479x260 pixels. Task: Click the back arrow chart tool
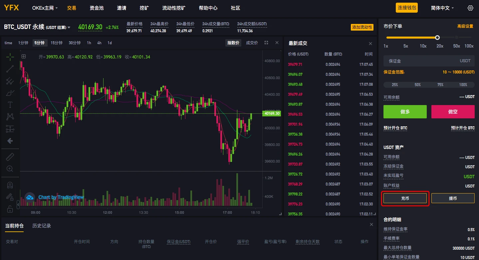tap(10, 141)
